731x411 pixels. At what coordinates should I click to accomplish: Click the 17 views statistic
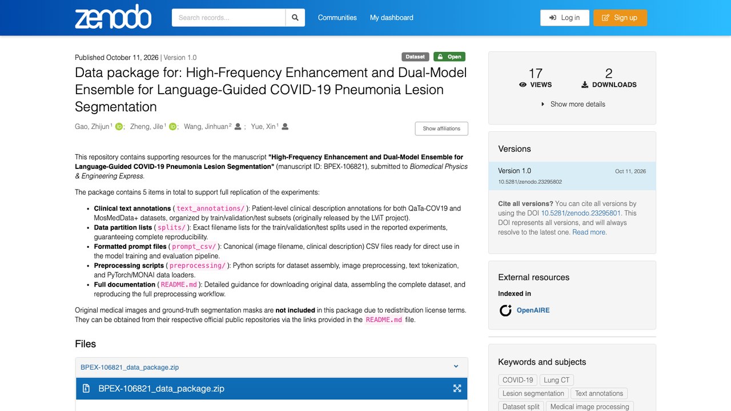(x=535, y=78)
